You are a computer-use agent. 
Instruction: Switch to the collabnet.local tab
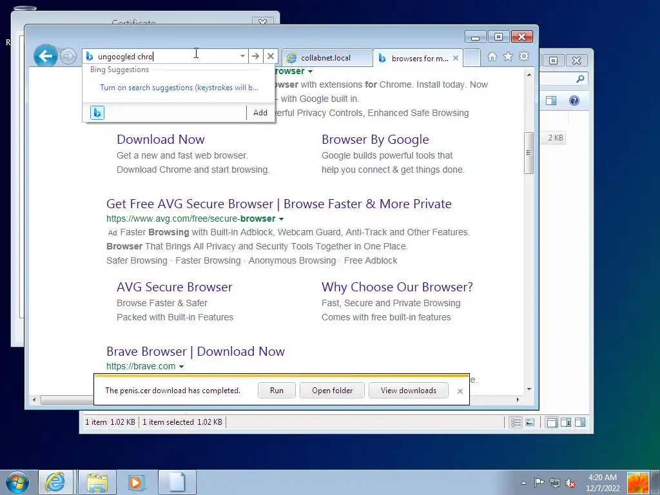tap(327, 58)
